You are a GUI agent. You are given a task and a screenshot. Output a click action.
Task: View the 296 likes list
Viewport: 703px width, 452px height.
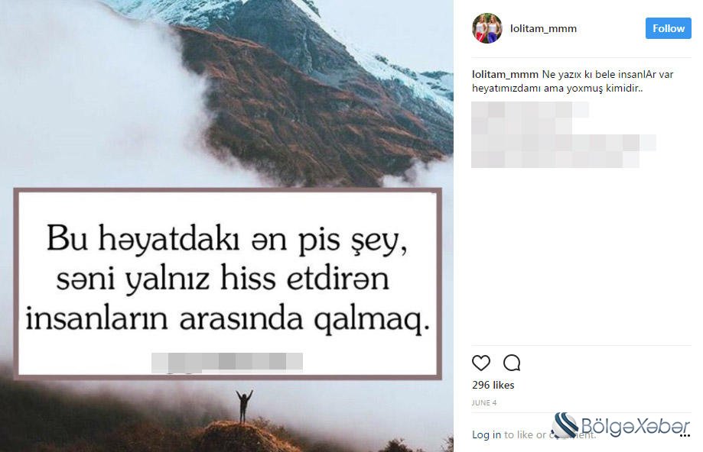coord(493,385)
